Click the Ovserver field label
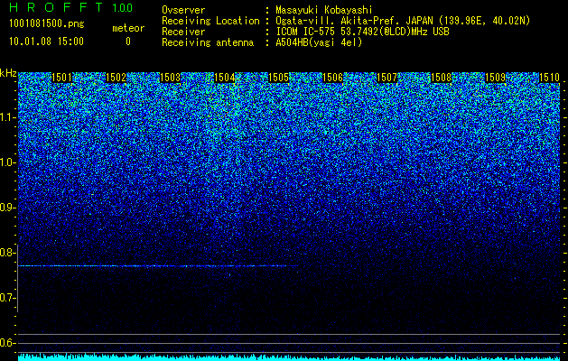 183,10
